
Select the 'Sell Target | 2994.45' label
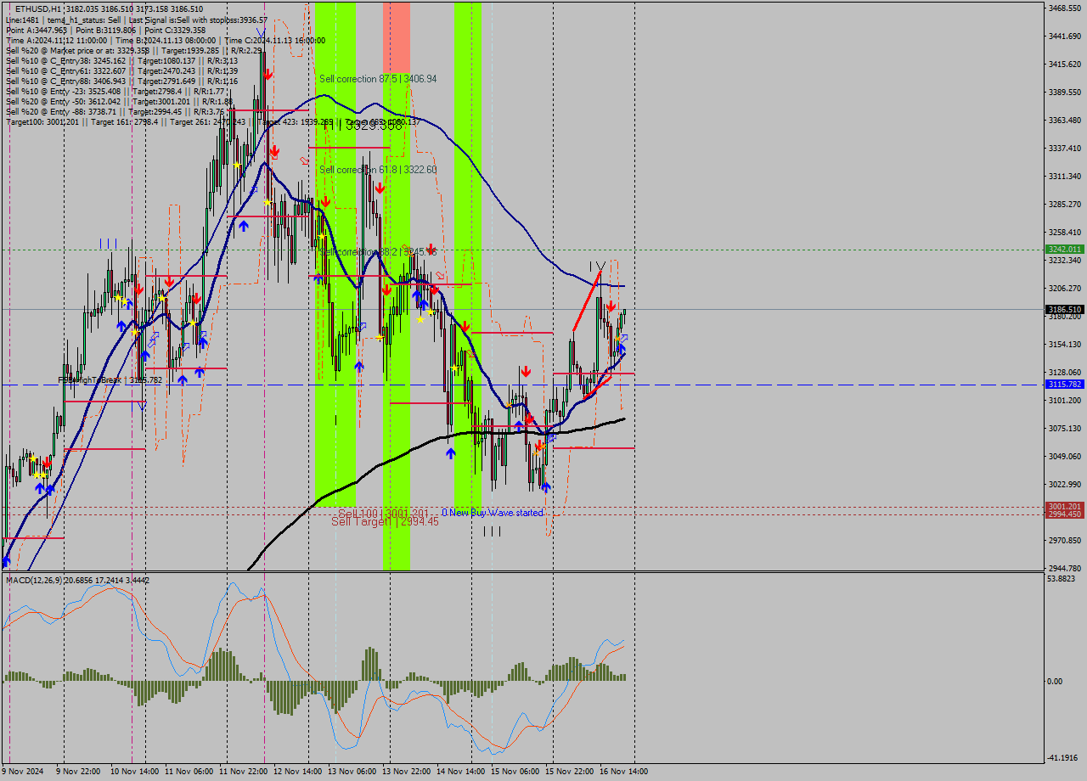(x=385, y=521)
